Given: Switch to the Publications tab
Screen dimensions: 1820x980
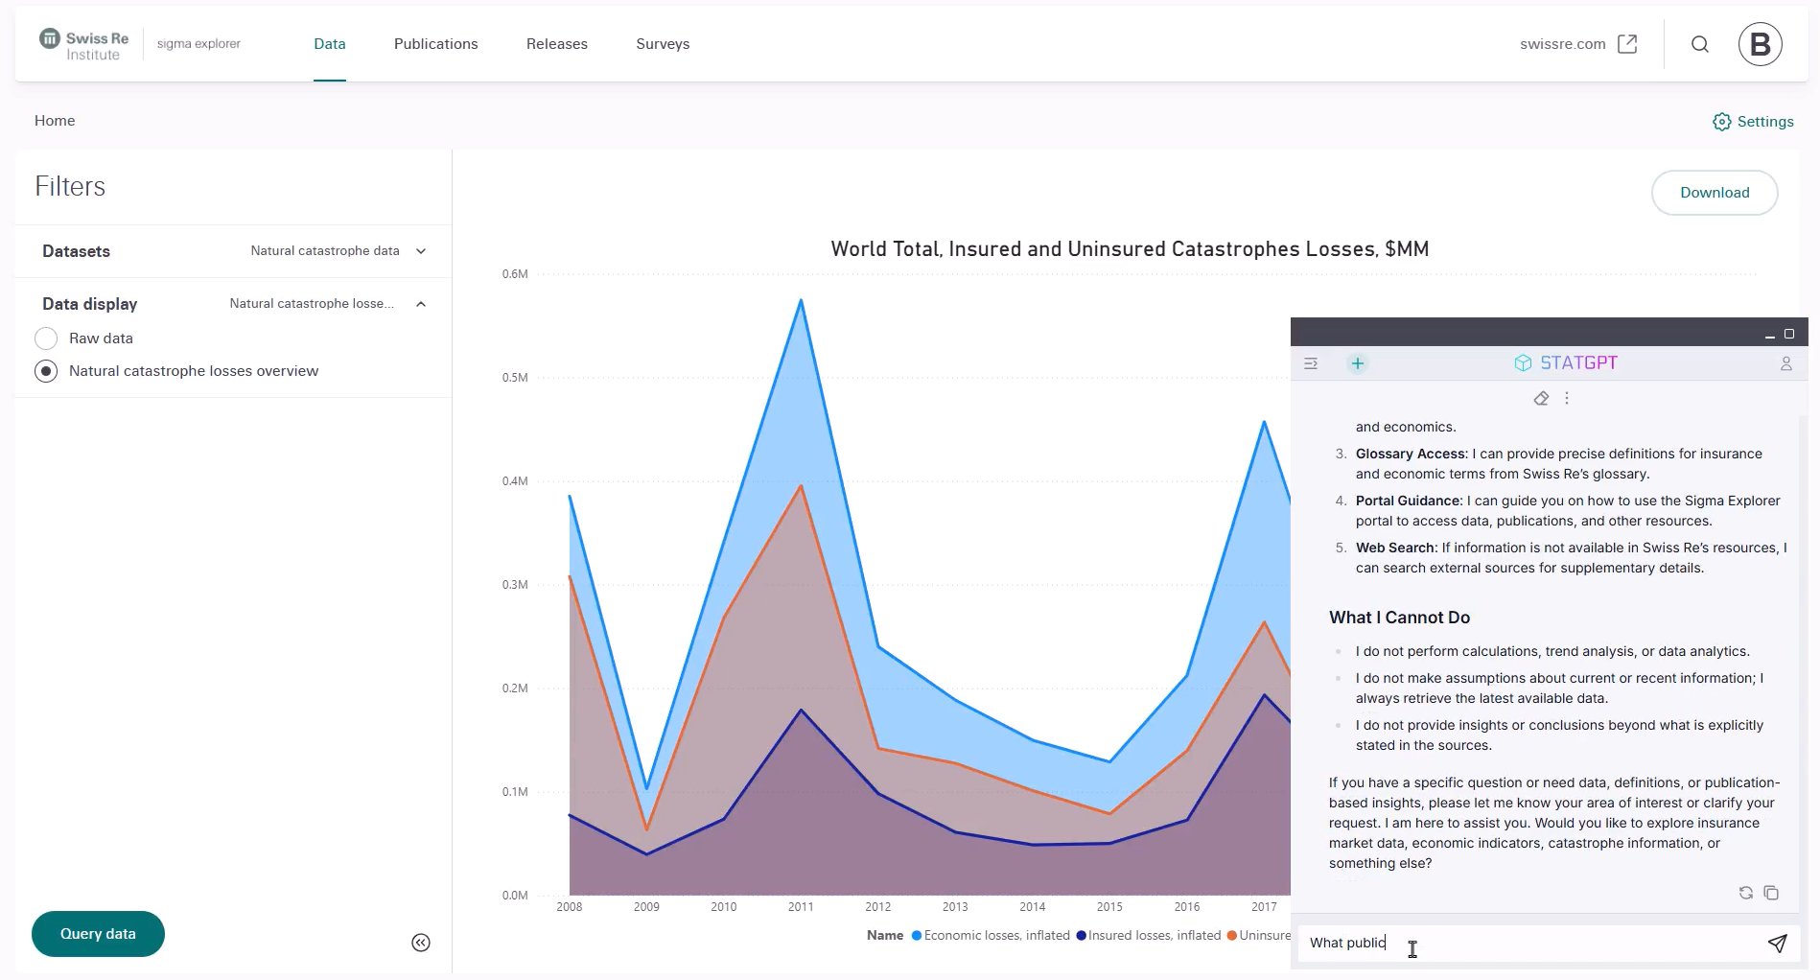Looking at the screenshot, I should (435, 44).
